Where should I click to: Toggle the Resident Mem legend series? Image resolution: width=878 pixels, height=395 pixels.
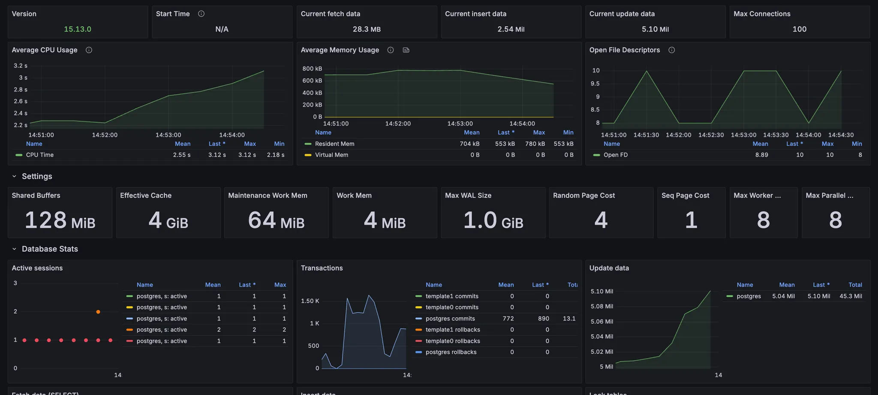(334, 144)
